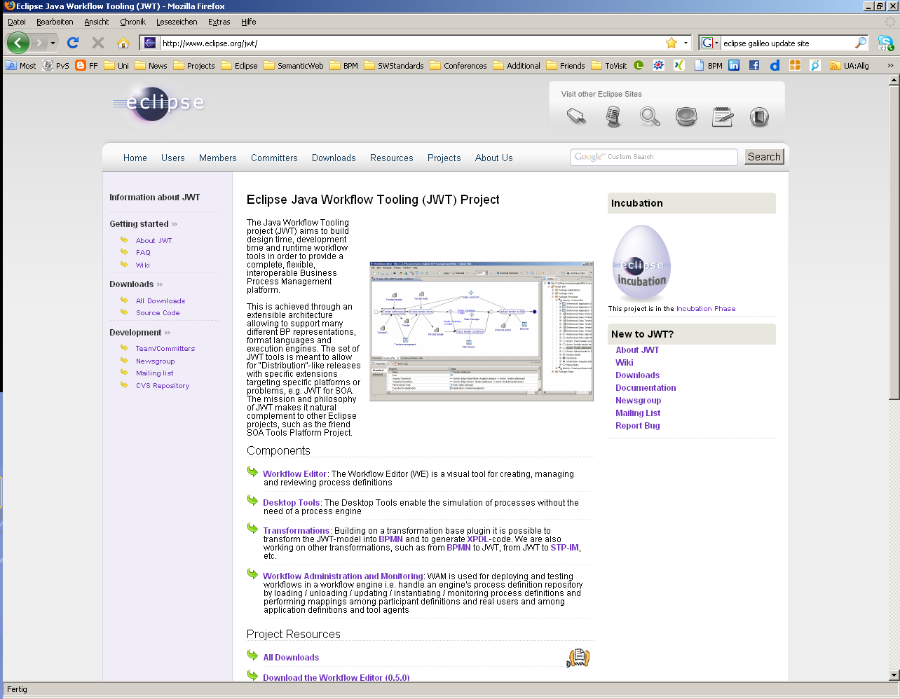Screen dimensions: 900x699
Task: Open the Workflow Editor component link
Action: (x=295, y=474)
